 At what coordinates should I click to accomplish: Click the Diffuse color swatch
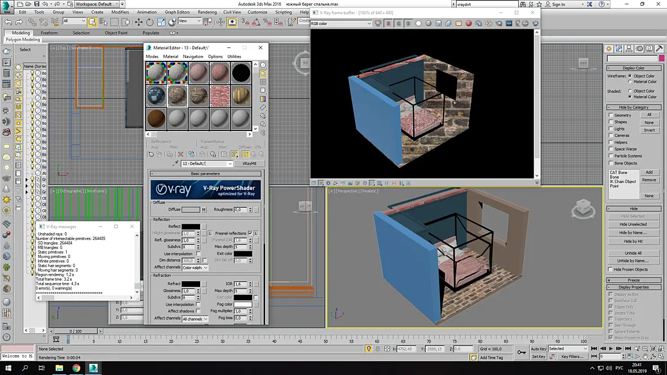[x=190, y=210]
